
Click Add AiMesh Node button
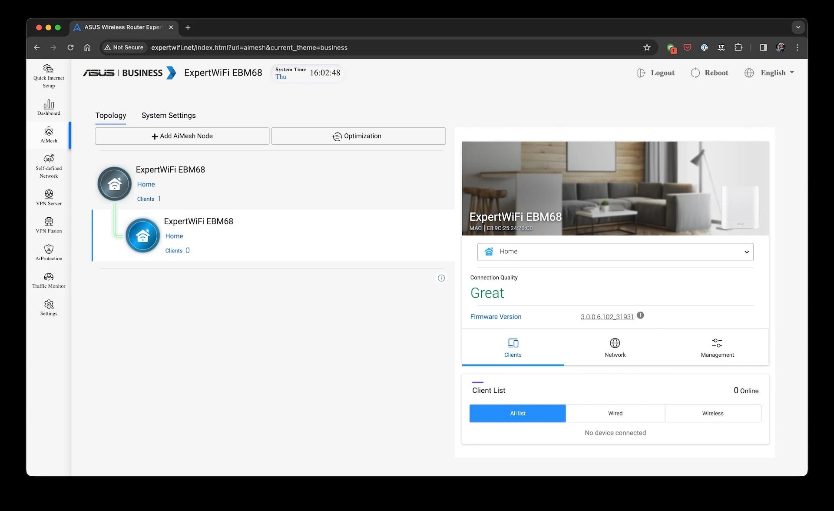(x=182, y=136)
